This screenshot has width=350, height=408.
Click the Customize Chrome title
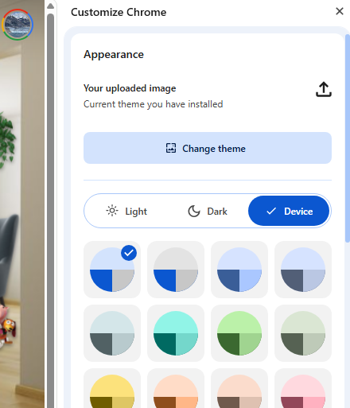119,12
